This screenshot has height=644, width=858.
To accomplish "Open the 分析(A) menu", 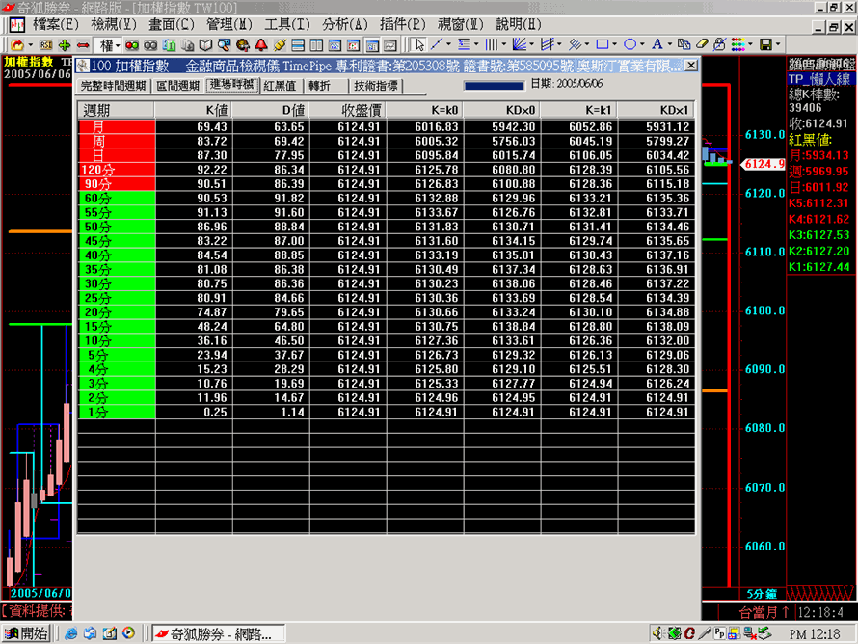I will point(345,23).
